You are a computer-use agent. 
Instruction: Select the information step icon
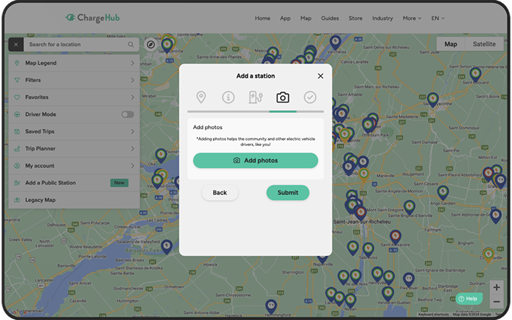click(228, 97)
